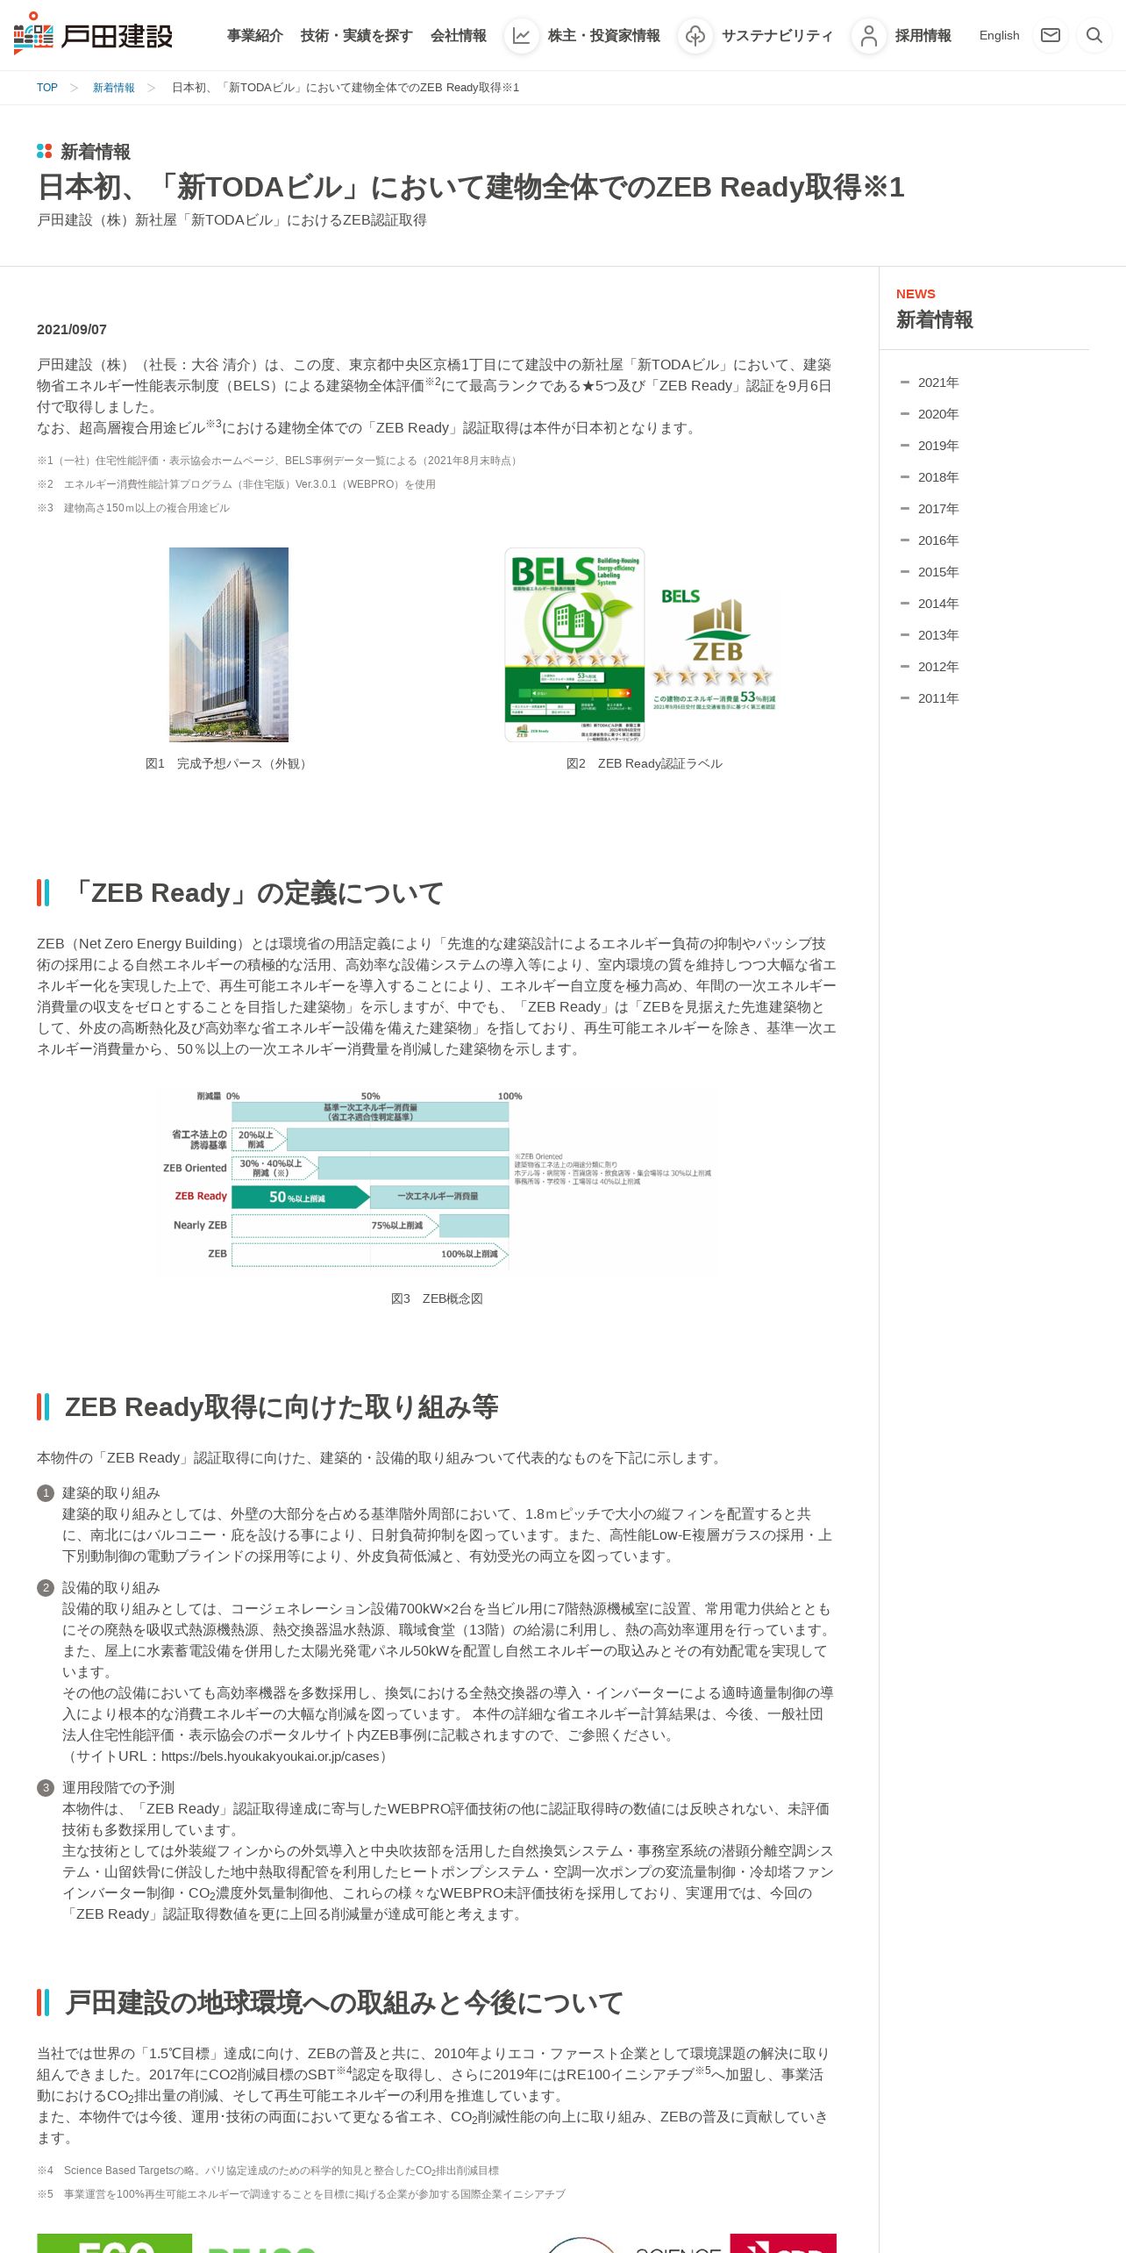Open search with magnifier icon
Screen dimensions: 1126x2253
[x=1094, y=35]
